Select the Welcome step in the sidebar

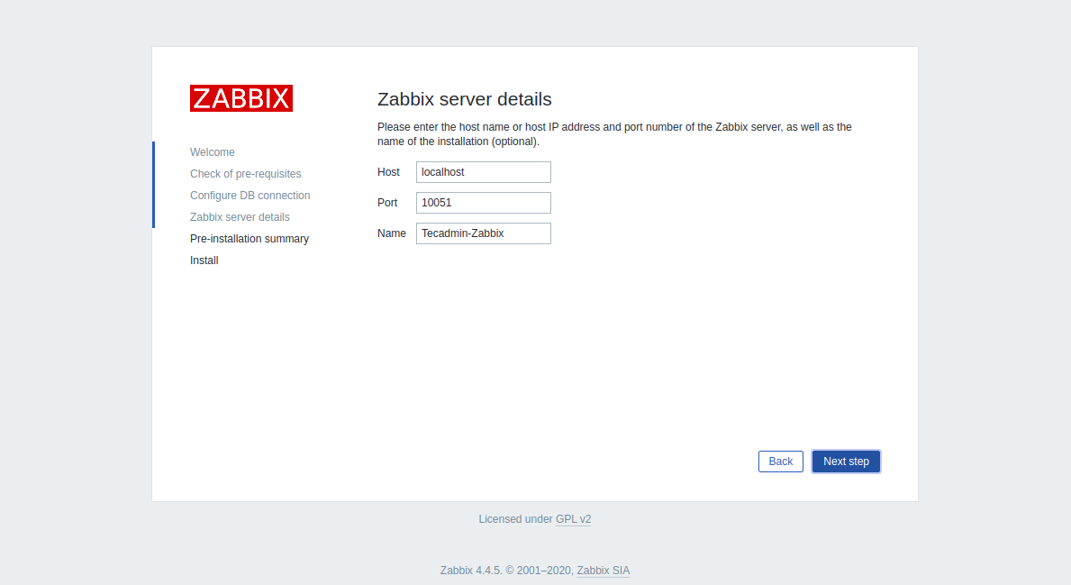click(x=212, y=152)
